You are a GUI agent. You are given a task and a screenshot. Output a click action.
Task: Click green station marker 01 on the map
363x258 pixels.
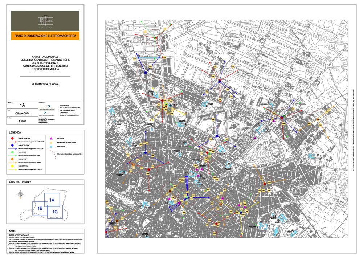[x=155, y=38]
